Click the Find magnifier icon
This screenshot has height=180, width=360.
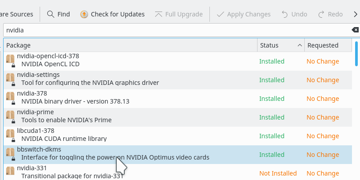51,14
